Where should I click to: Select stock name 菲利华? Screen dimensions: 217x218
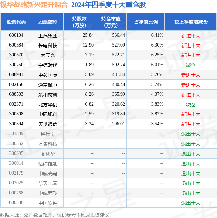48,154
